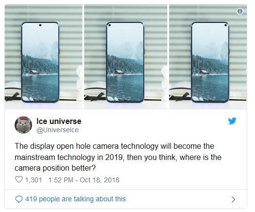Open 419 people are talking about this

[75, 199]
